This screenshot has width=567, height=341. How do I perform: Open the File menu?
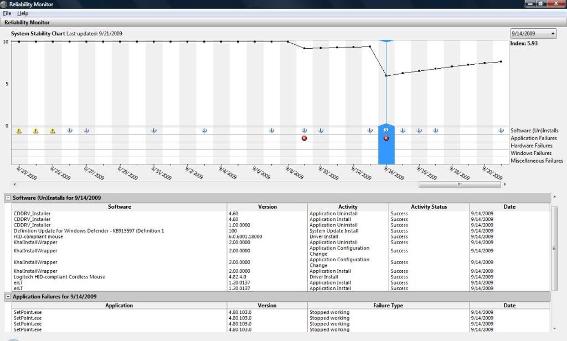7,13
